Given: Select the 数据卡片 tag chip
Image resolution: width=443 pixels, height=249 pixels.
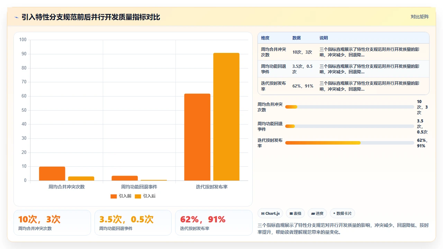Looking at the screenshot, I should tap(342, 213).
